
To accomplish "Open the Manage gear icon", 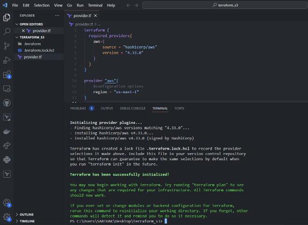I will pyautogui.click(x=7, y=217).
